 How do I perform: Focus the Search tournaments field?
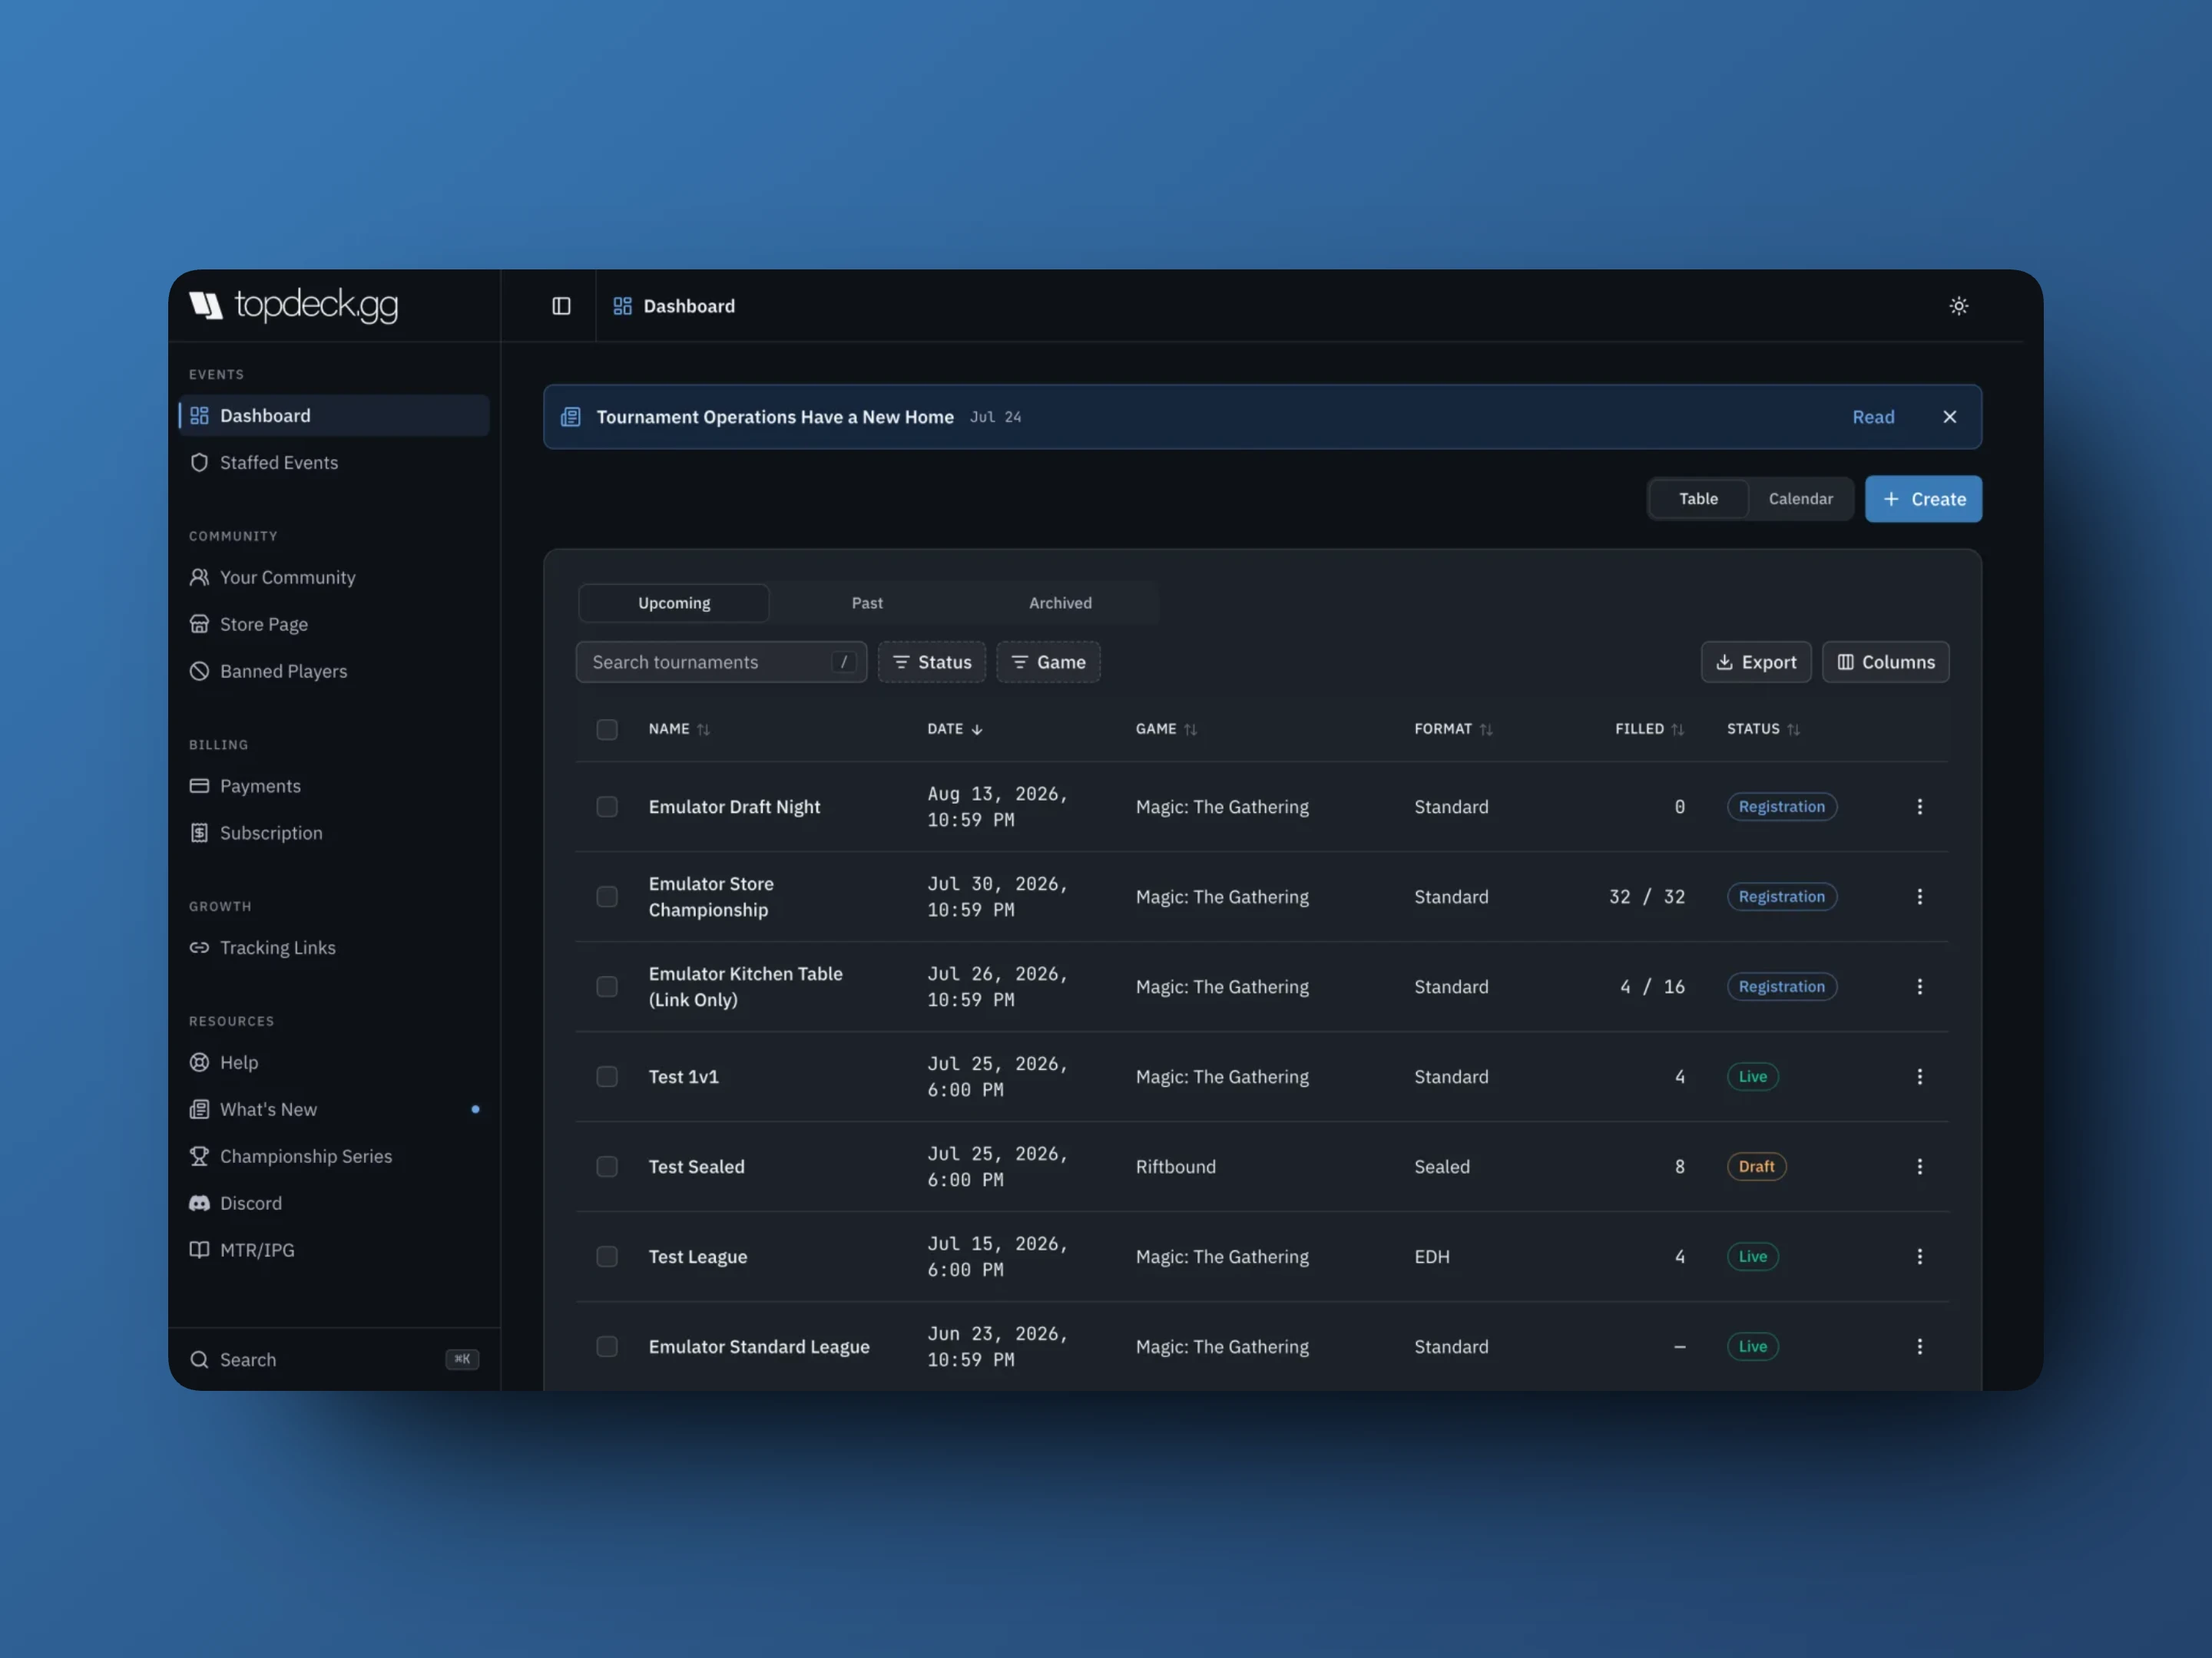coord(721,662)
